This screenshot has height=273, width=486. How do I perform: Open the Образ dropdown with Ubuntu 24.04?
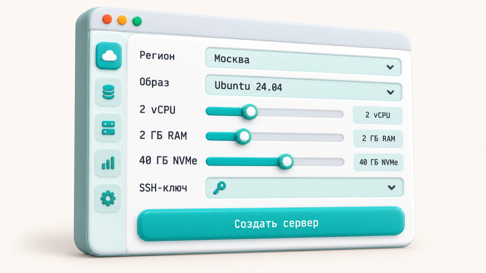point(303,88)
